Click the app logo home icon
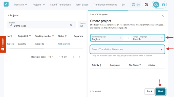 pyautogui.click(x=6, y=4)
